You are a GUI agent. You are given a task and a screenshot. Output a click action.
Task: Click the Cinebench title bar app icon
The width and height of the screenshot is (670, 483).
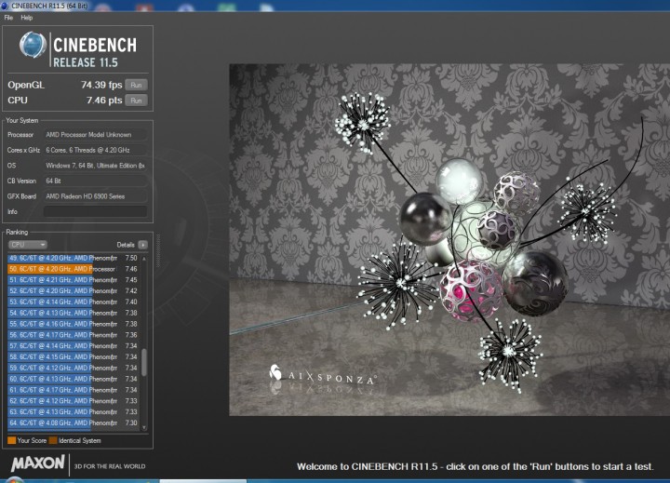click(5, 6)
